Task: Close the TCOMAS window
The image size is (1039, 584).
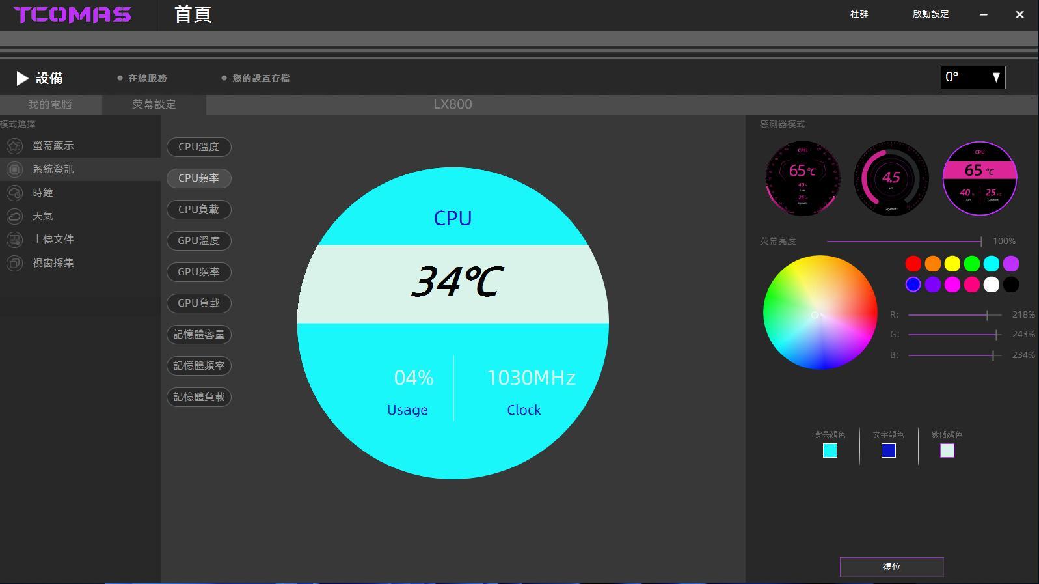Action: (1019, 14)
